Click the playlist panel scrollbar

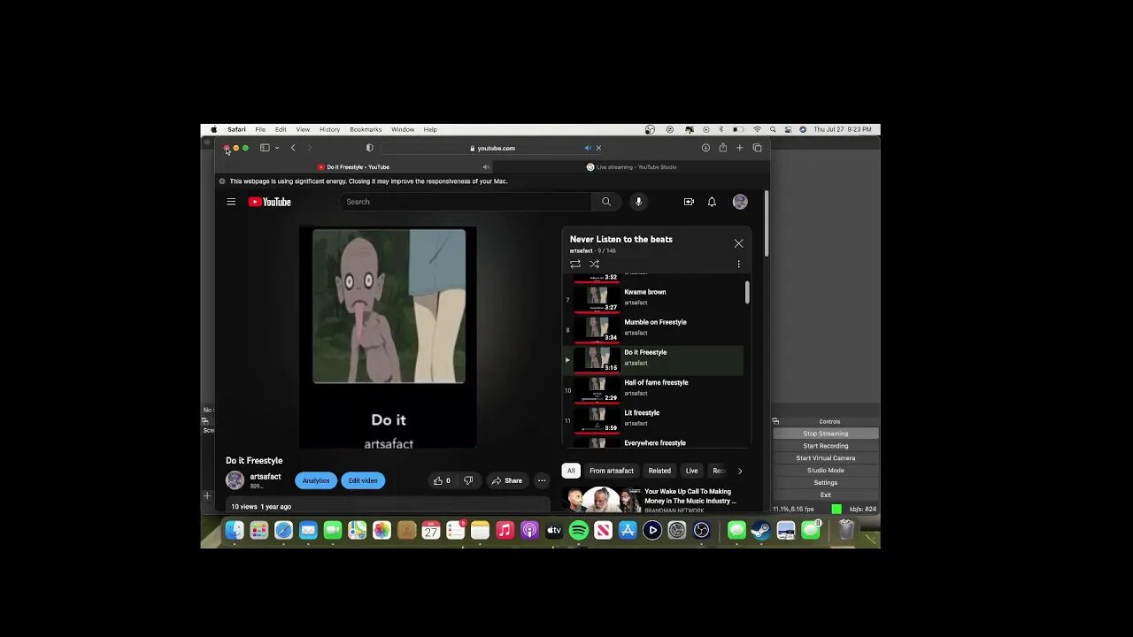point(747,293)
